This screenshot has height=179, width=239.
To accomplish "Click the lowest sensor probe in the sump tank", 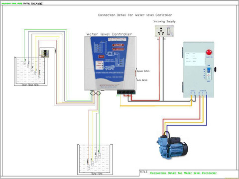I will pos(89,167).
